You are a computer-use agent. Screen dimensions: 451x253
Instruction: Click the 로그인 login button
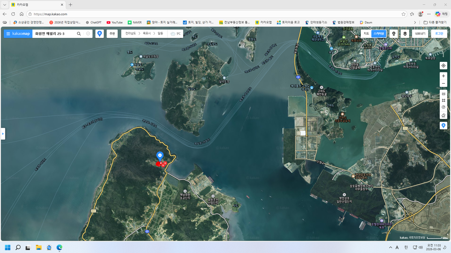point(439,33)
